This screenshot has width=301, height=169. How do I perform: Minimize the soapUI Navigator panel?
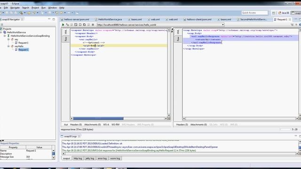(x=49, y=19)
